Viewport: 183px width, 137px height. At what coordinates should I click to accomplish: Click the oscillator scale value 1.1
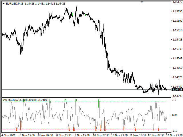[x=174, y=100]
